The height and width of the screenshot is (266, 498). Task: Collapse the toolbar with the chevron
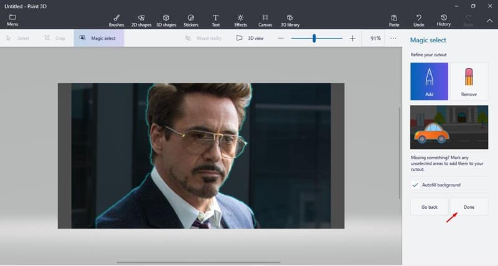coord(489,21)
